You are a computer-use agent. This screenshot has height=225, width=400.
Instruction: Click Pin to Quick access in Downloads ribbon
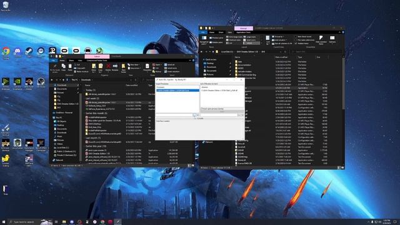55,68
